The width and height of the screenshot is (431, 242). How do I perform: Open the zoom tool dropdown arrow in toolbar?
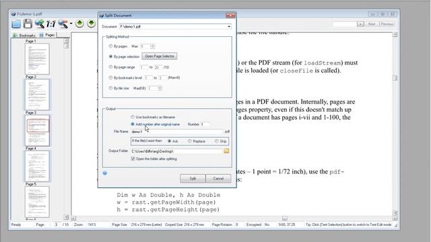(71, 24)
